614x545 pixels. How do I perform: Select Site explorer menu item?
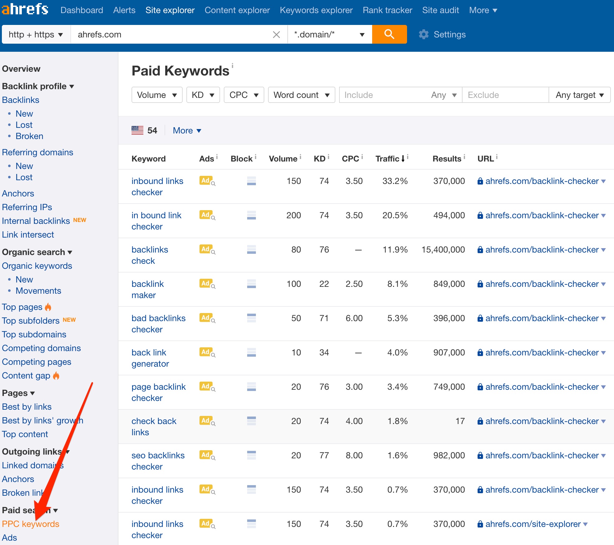tap(169, 9)
